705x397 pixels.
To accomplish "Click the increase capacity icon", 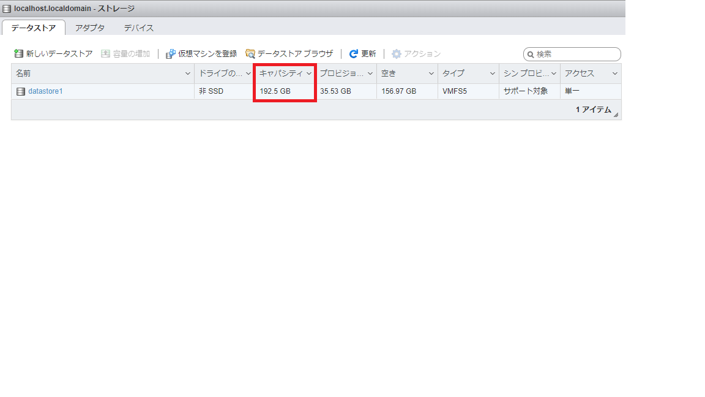I will click(105, 53).
